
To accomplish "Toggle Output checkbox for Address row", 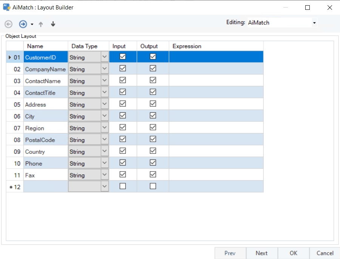I will coord(153,104).
